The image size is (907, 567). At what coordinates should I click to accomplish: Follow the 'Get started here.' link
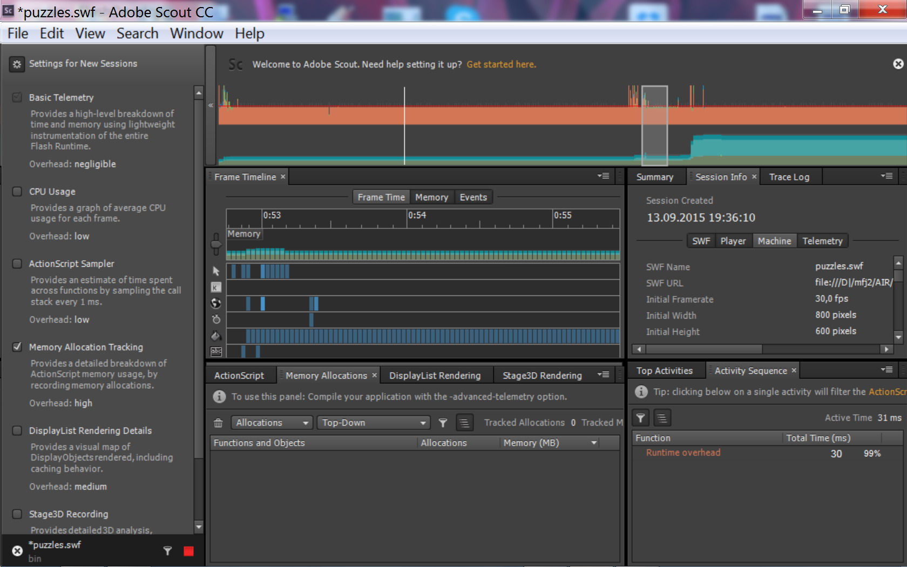[502, 64]
